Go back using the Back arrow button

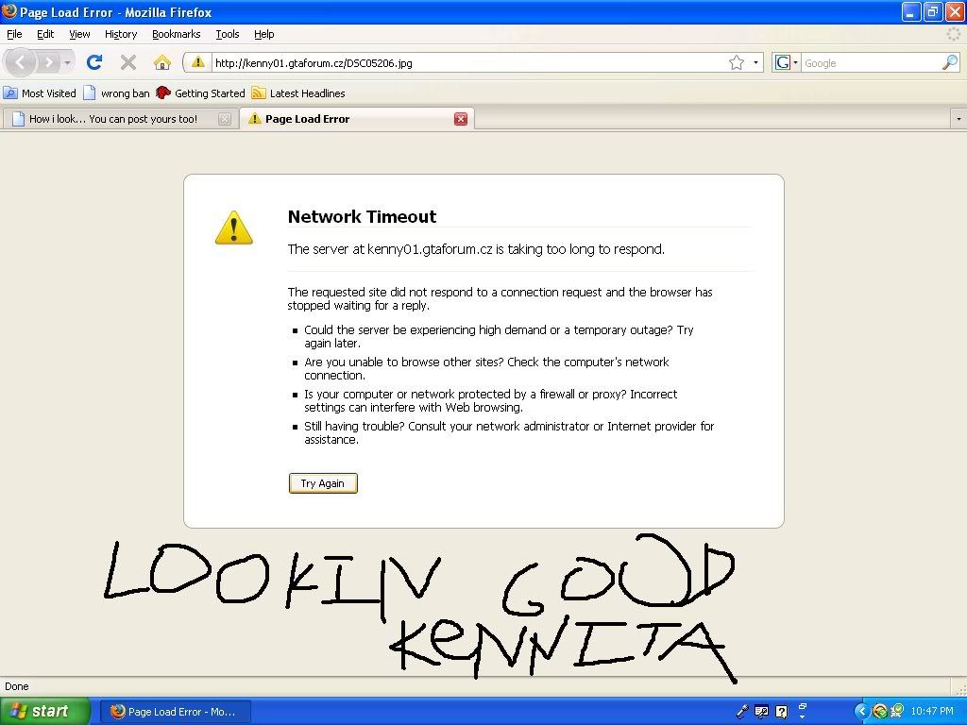click(x=21, y=62)
